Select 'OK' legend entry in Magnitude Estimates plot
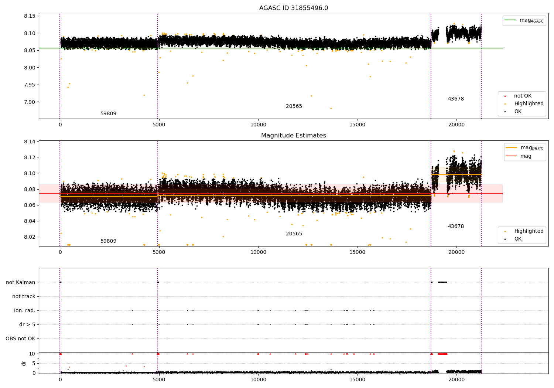 click(513, 239)
